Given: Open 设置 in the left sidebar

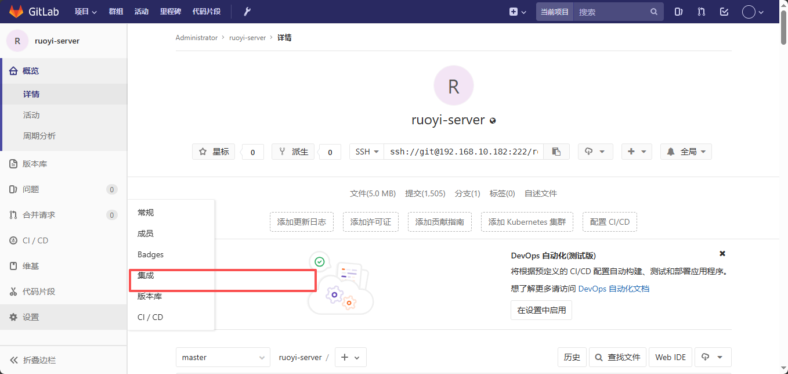Looking at the screenshot, I should tap(64, 317).
